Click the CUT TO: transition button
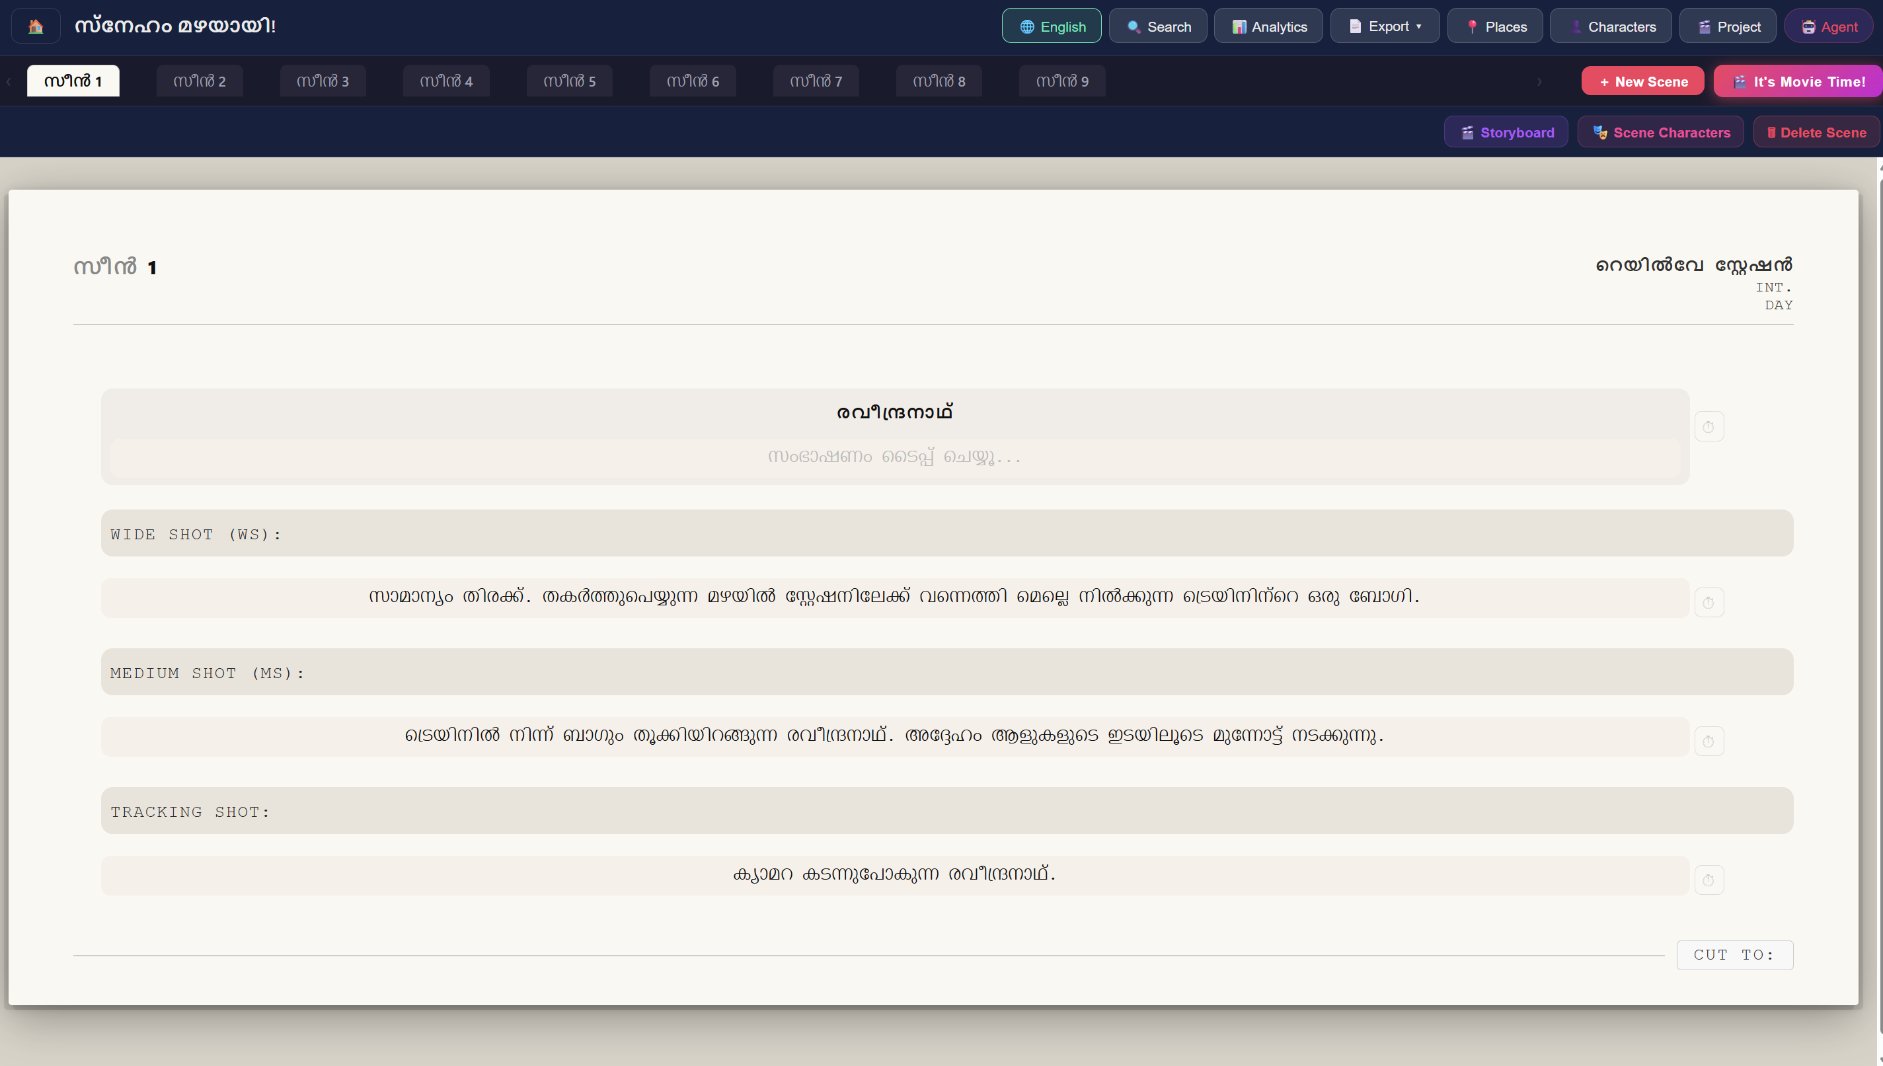1883x1066 pixels. tap(1734, 955)
